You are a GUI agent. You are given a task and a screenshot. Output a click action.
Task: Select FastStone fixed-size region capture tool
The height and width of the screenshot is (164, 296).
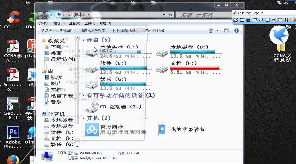(x=280, y=20)
